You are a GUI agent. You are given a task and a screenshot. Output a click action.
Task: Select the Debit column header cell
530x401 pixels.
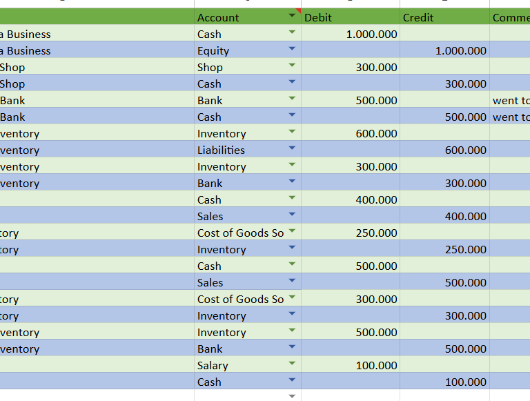[350, 17]
